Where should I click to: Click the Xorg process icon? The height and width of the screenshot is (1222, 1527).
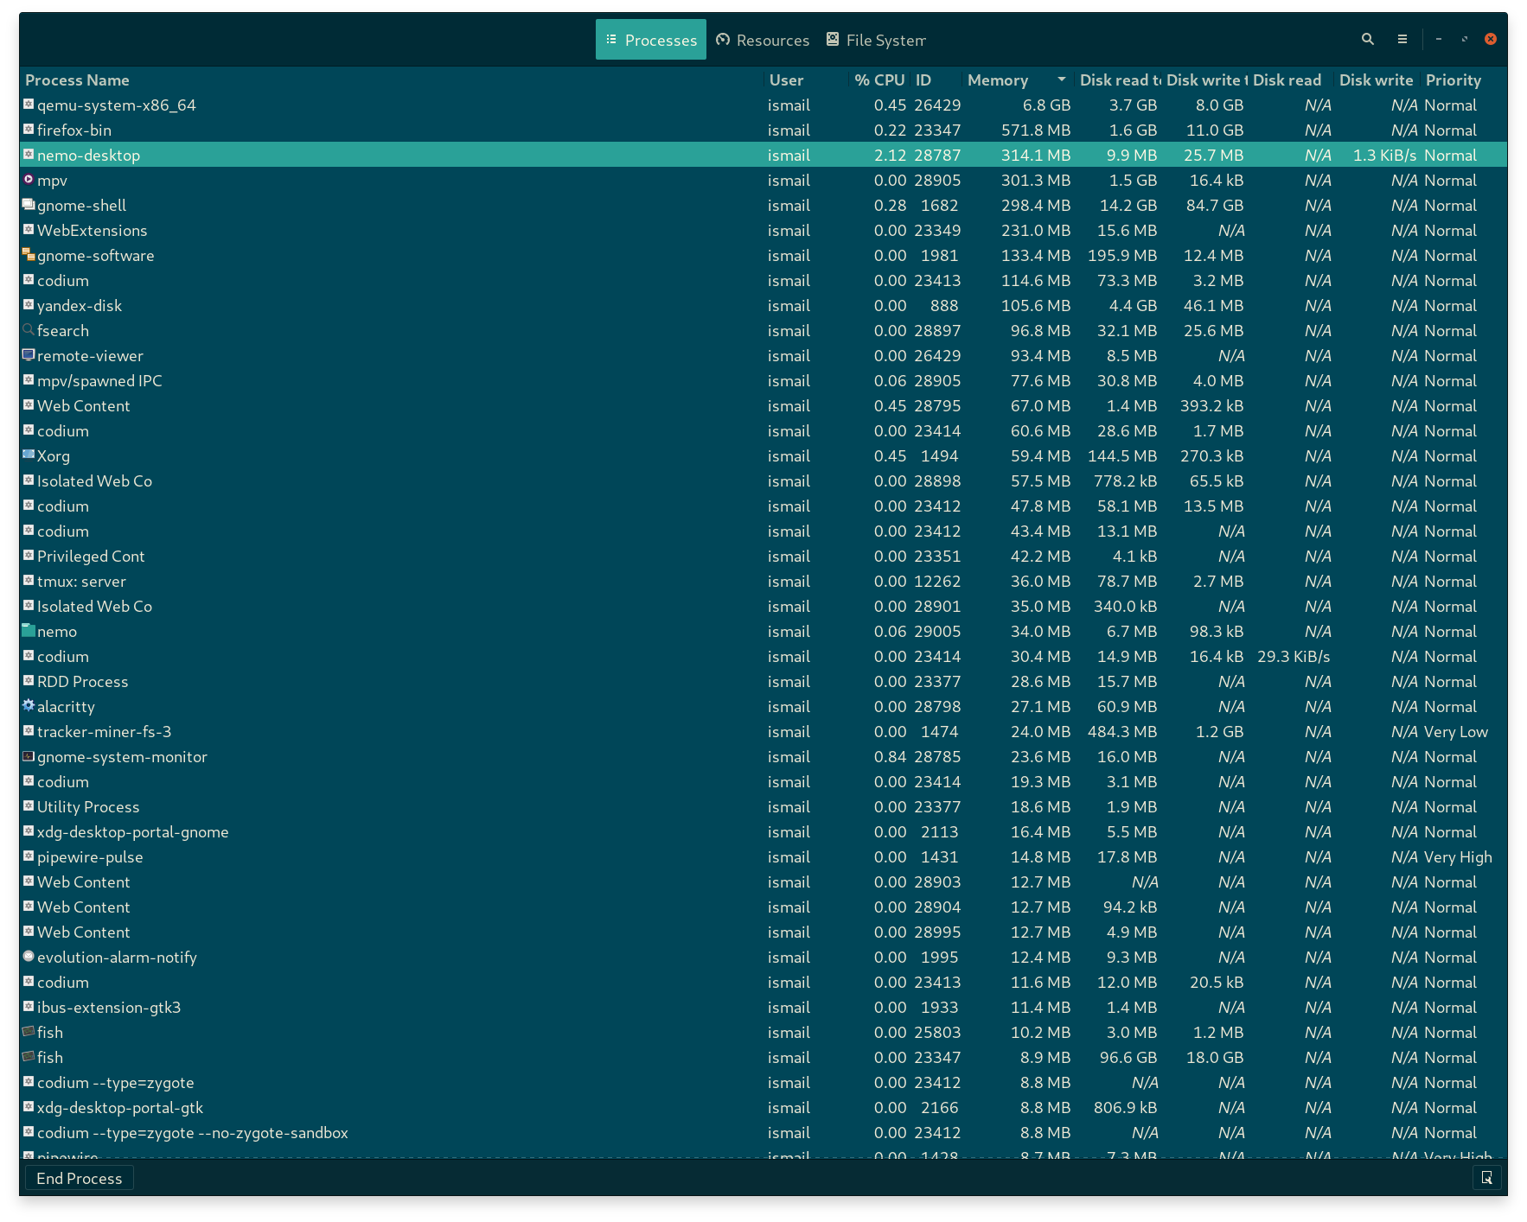coord(28,455)
